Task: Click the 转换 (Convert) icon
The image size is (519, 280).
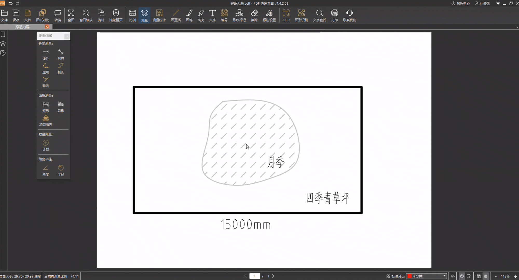Action: click(58, 16)
